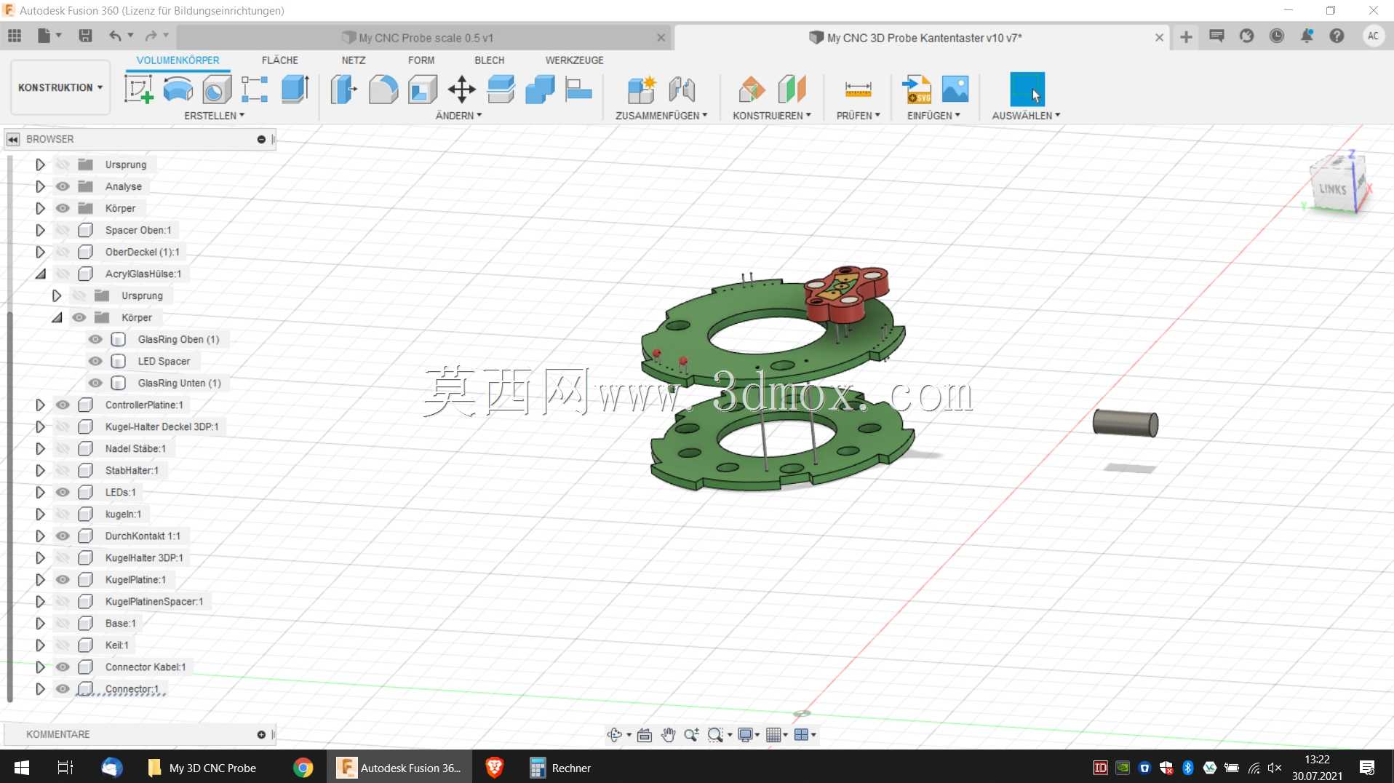1394x783 pixels.
Task: Select the Joint tool icon
Action: pos(682,89)
